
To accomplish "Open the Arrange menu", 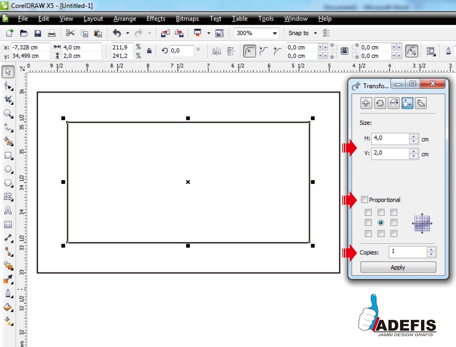I will [125, 19].
